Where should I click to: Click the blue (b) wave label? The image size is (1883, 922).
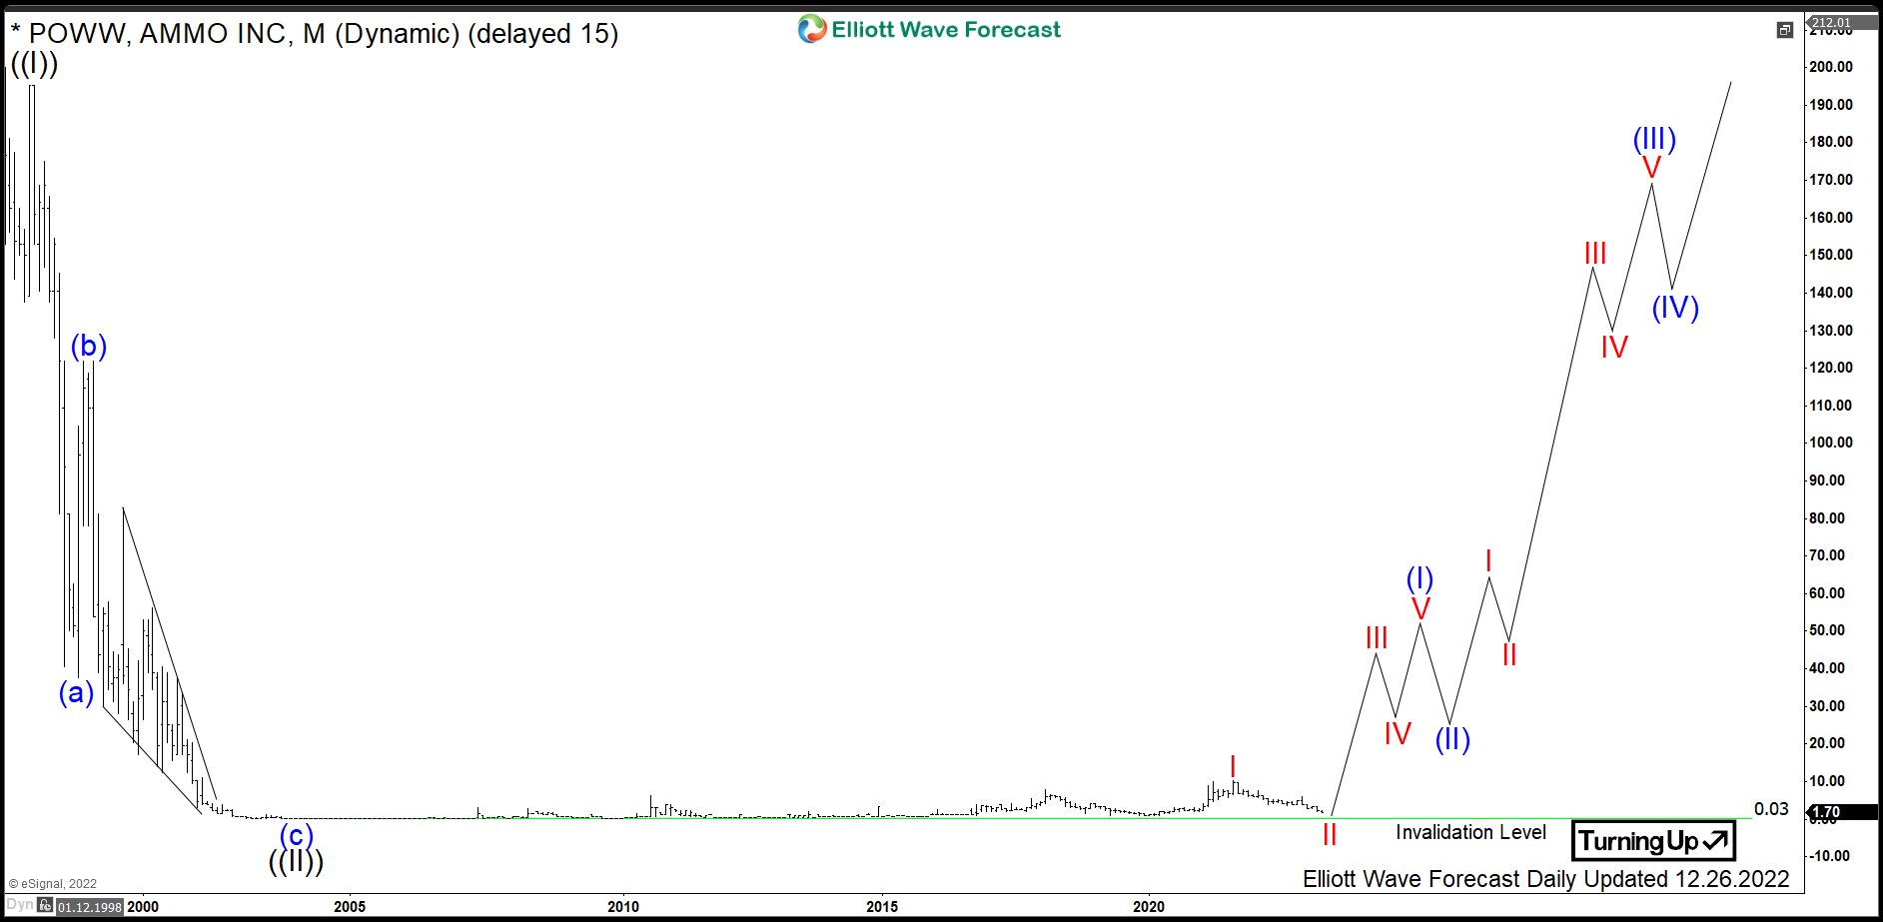pos(89,346)
